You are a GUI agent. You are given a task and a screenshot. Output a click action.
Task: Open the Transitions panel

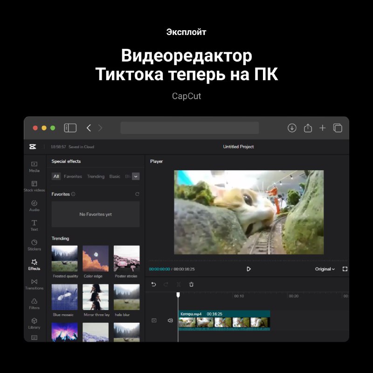coord(34,284)
